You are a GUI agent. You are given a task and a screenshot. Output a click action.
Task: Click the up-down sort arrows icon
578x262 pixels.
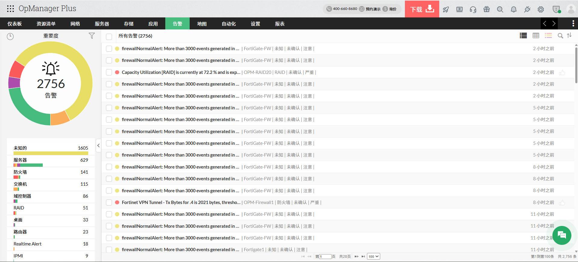[x=569, y=35]
